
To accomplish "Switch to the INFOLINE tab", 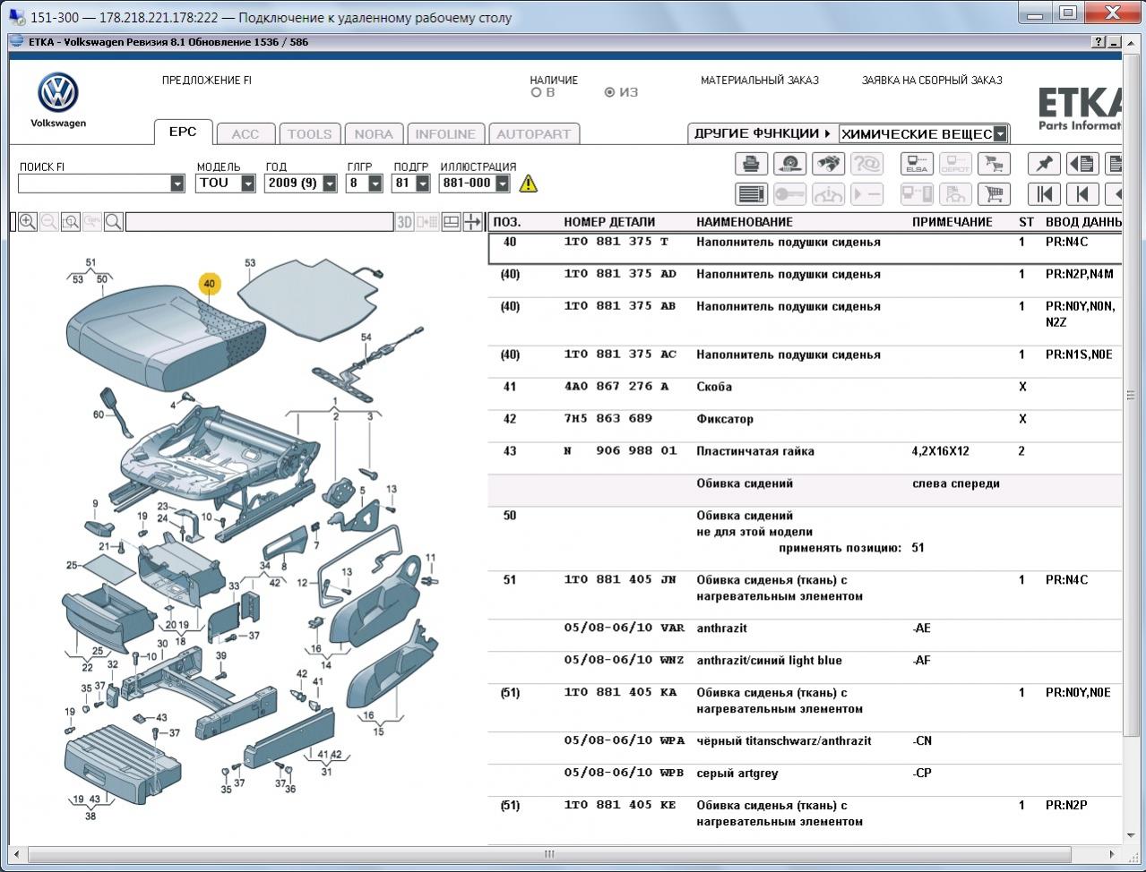I will pos(445,134).
